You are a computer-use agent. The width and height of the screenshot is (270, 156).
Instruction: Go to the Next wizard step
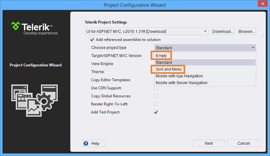tap(209, 143)
